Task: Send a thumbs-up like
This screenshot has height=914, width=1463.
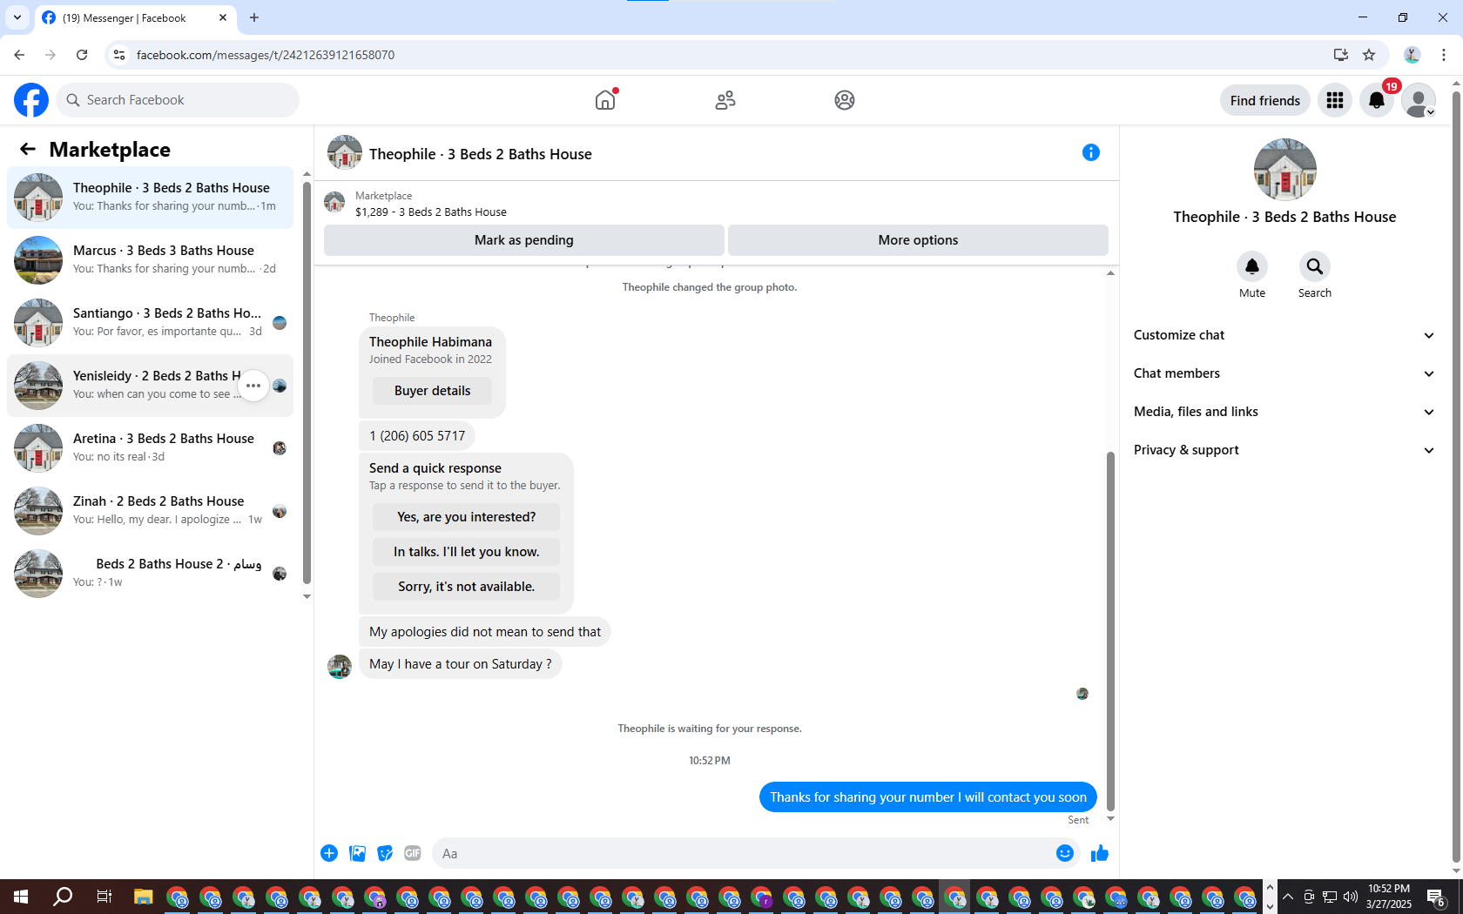Action: pyautogui.click(x=1100, y=853)
